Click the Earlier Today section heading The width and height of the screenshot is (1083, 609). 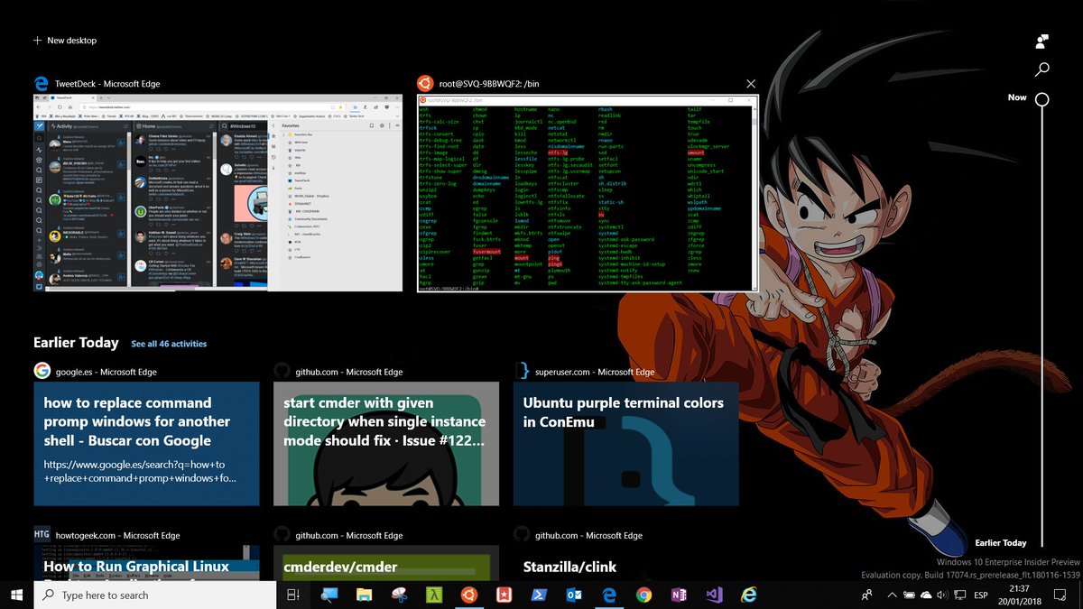[x=76, y=343]
